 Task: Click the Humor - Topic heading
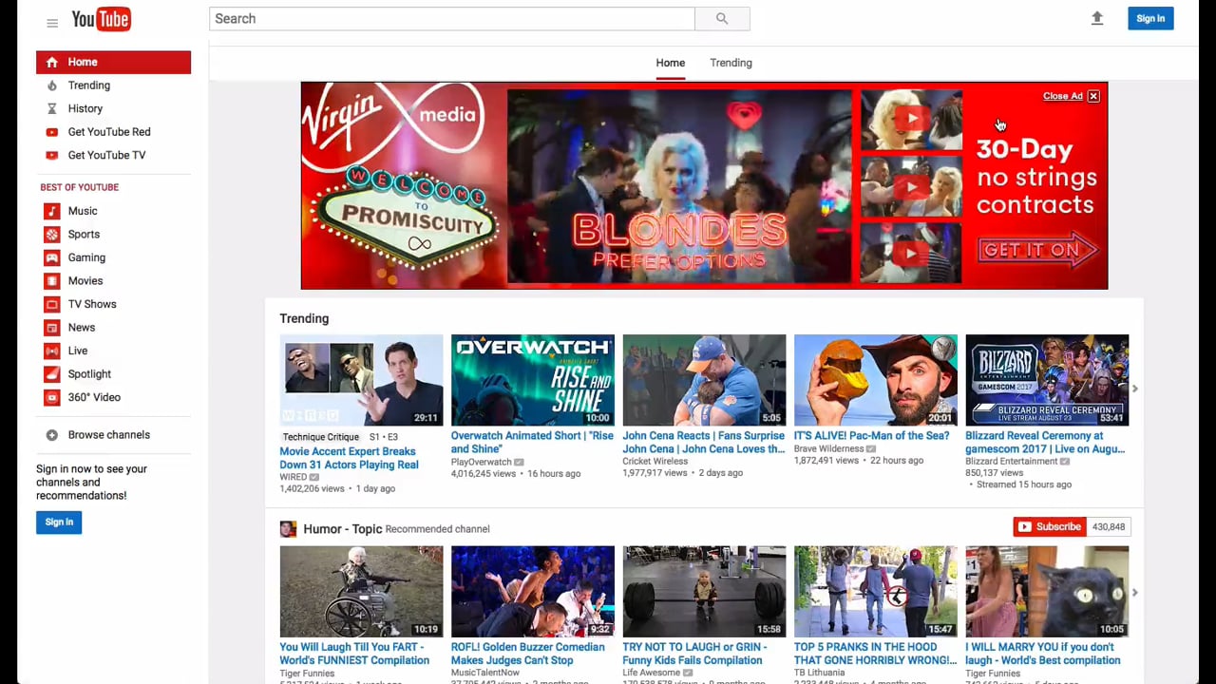(342, 529)
